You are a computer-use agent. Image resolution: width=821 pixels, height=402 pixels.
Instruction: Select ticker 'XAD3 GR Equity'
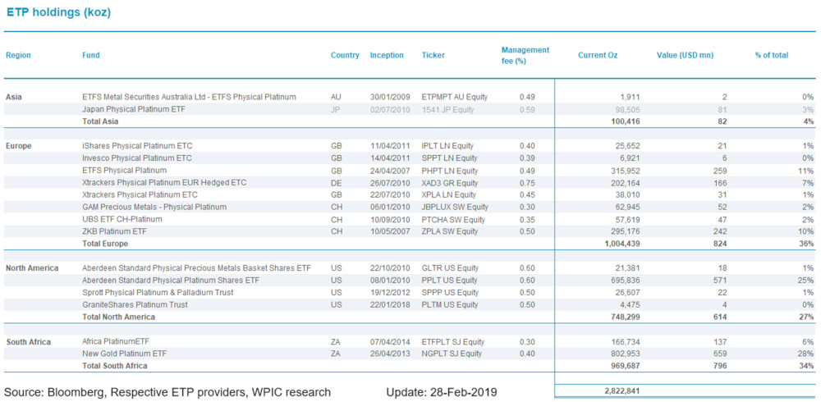point(450,183)
